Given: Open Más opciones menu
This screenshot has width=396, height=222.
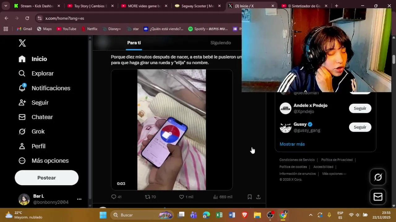Looking at the screenshot, I should tap(44, 161).
